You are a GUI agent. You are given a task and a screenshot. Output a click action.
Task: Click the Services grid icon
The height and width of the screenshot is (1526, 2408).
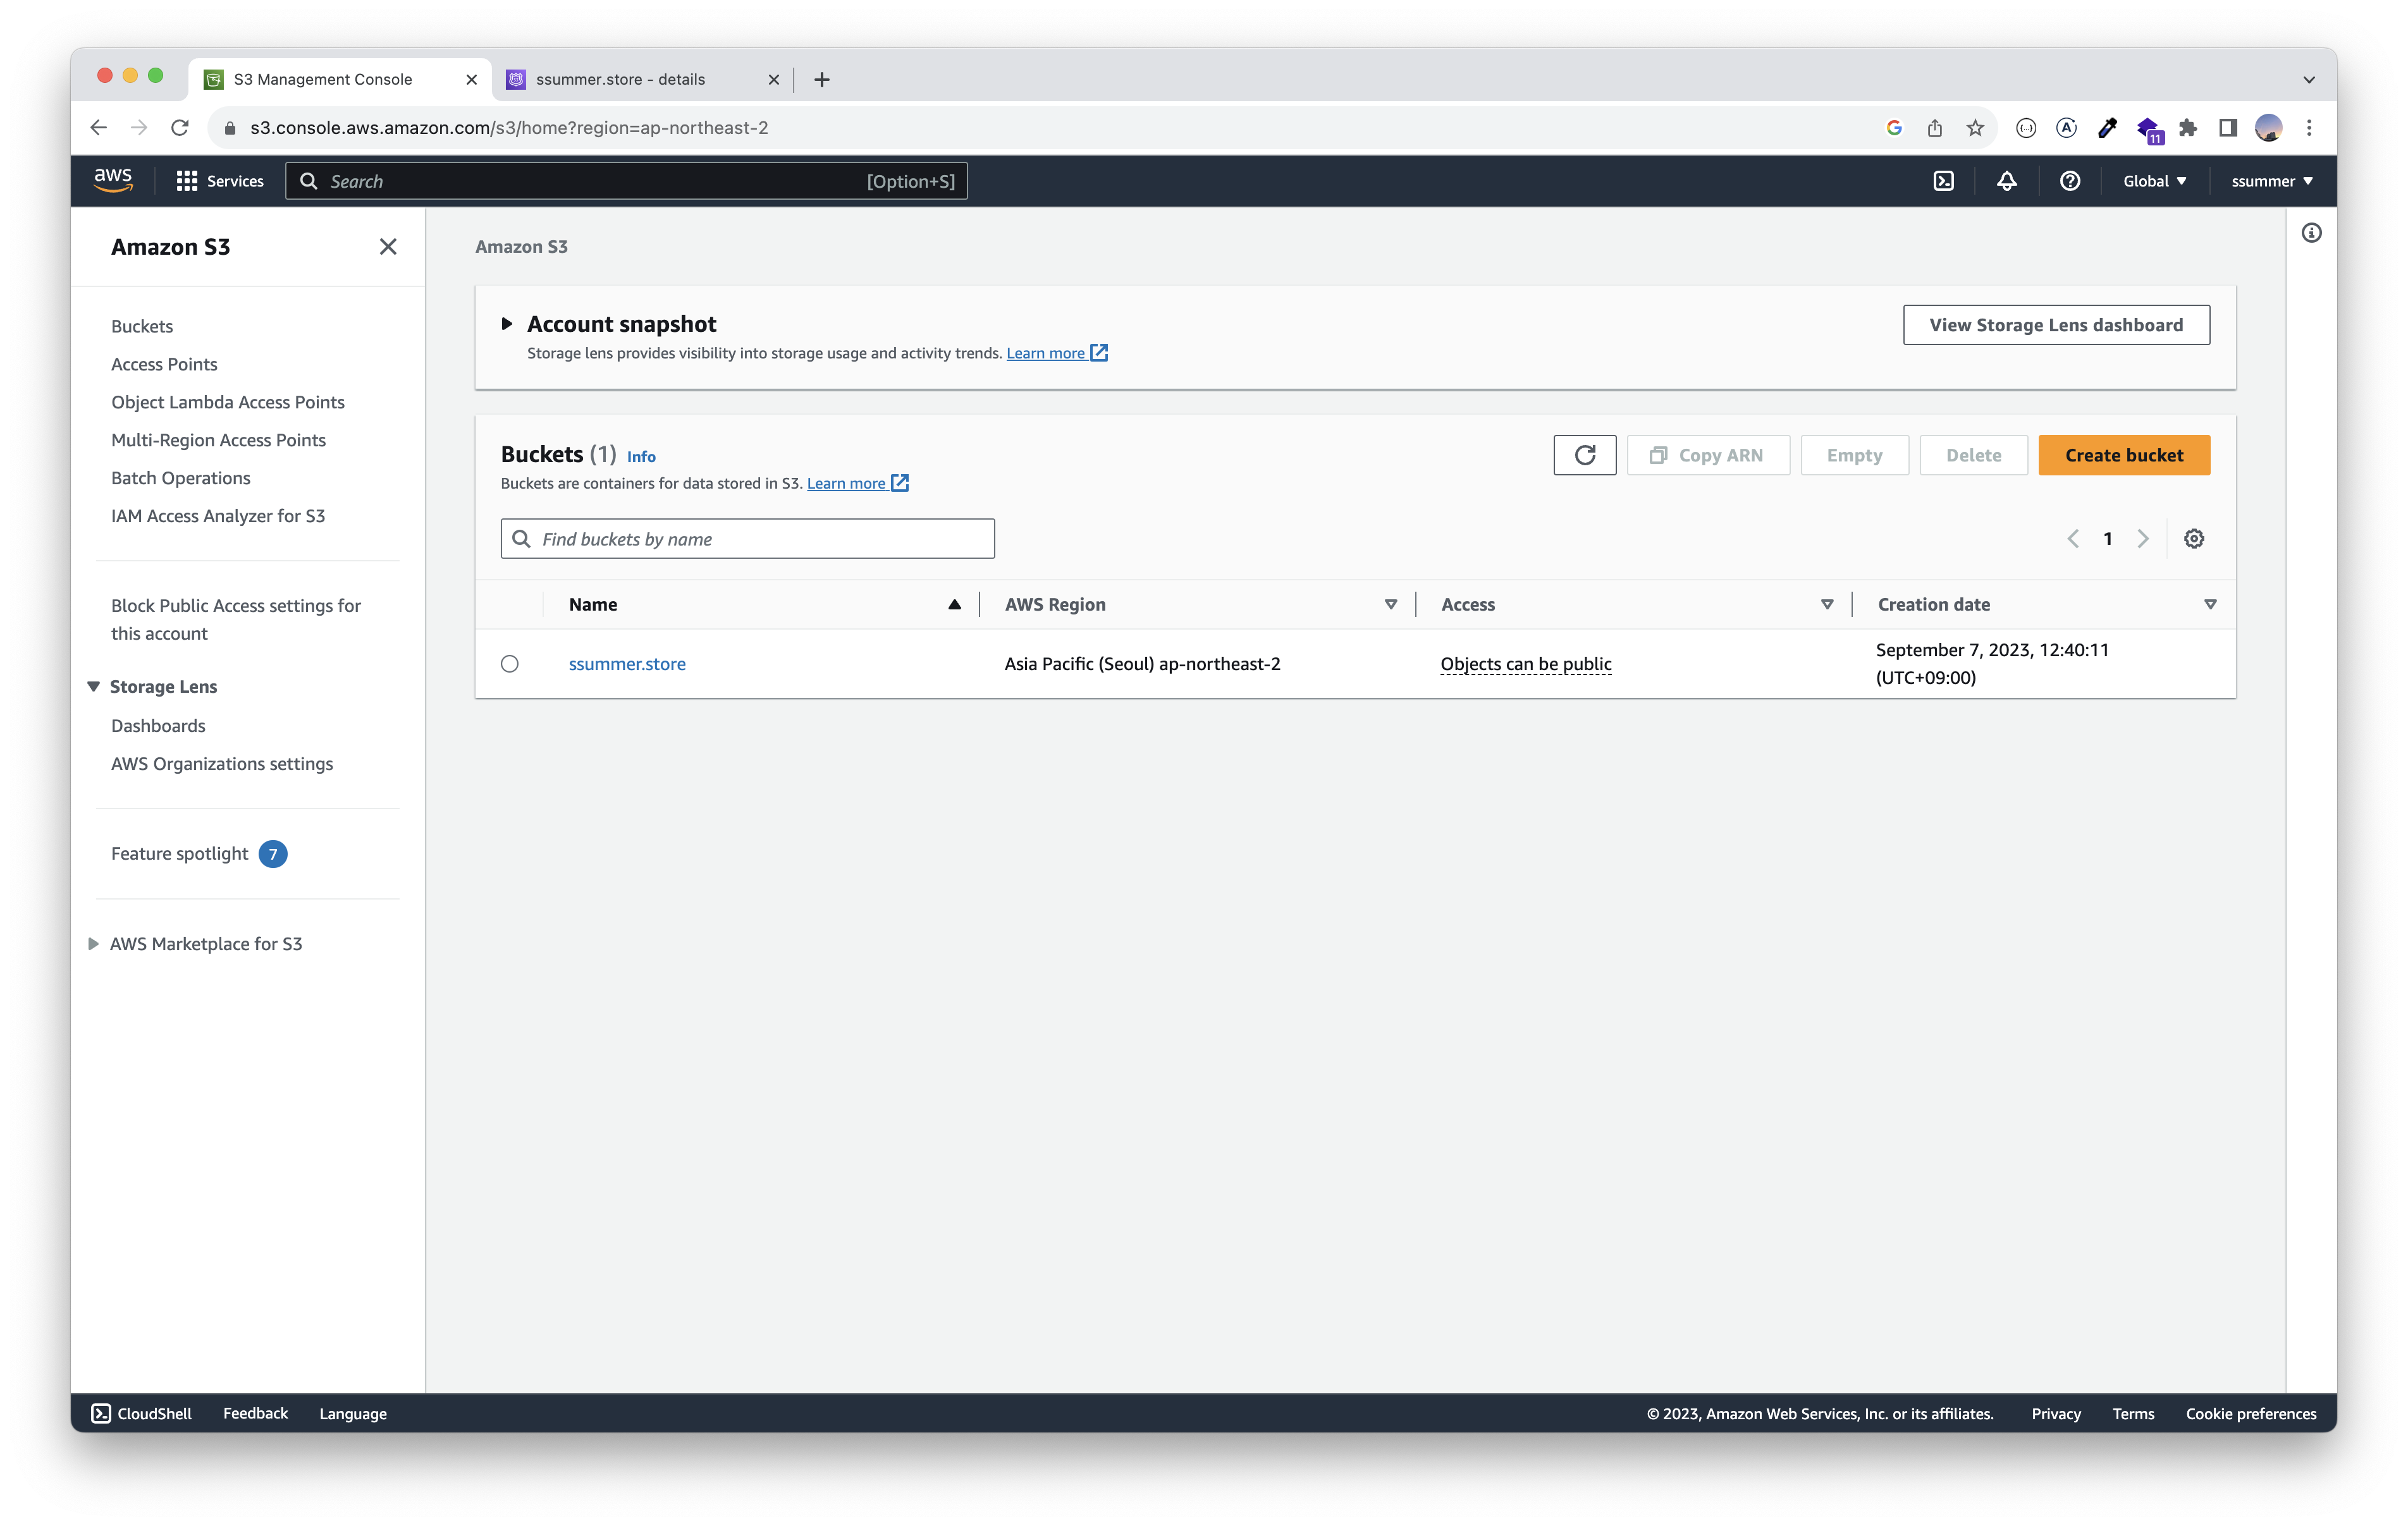pyautogui.click(x=186, y=181)
